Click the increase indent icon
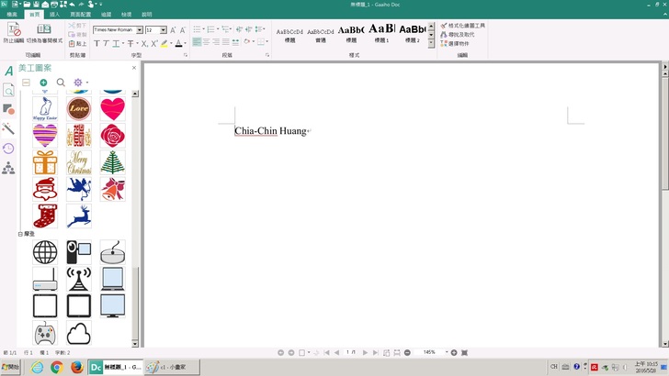669x376 pixels. (x=249, y=29)
